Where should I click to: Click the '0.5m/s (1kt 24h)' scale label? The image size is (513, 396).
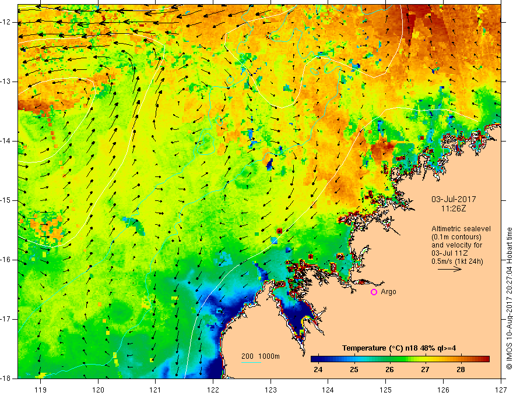pos(457,261)
